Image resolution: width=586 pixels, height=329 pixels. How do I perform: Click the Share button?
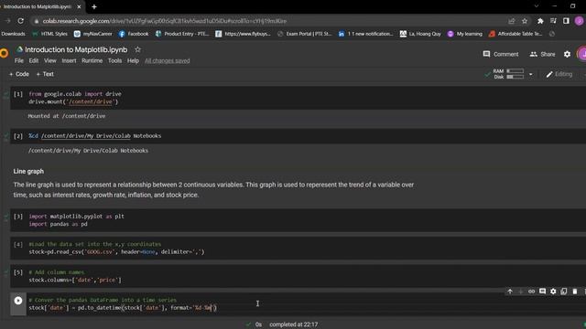pos(543,54)
